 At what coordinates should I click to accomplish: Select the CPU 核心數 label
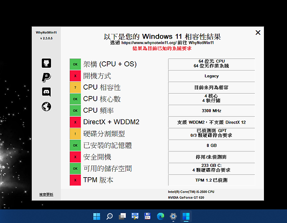[102, 99]
